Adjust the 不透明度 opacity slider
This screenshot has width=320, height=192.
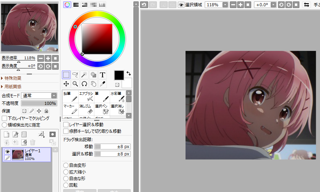point(39,103)
